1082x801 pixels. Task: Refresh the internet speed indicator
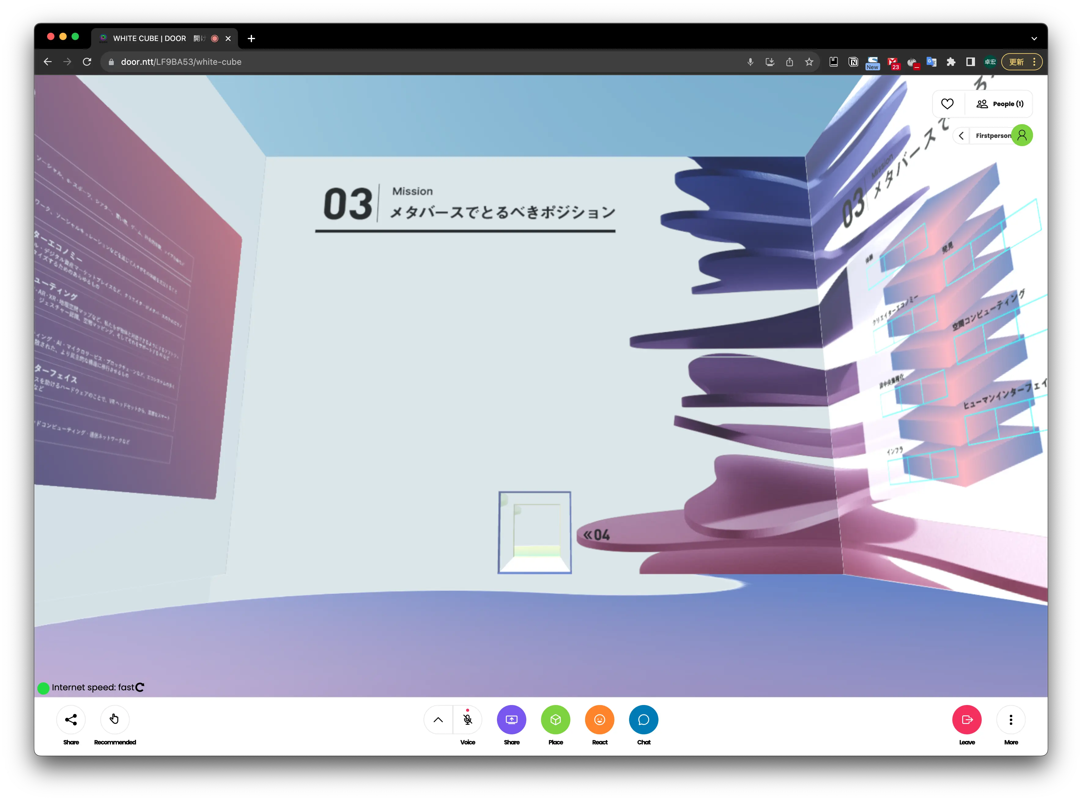tap(140, 688)
